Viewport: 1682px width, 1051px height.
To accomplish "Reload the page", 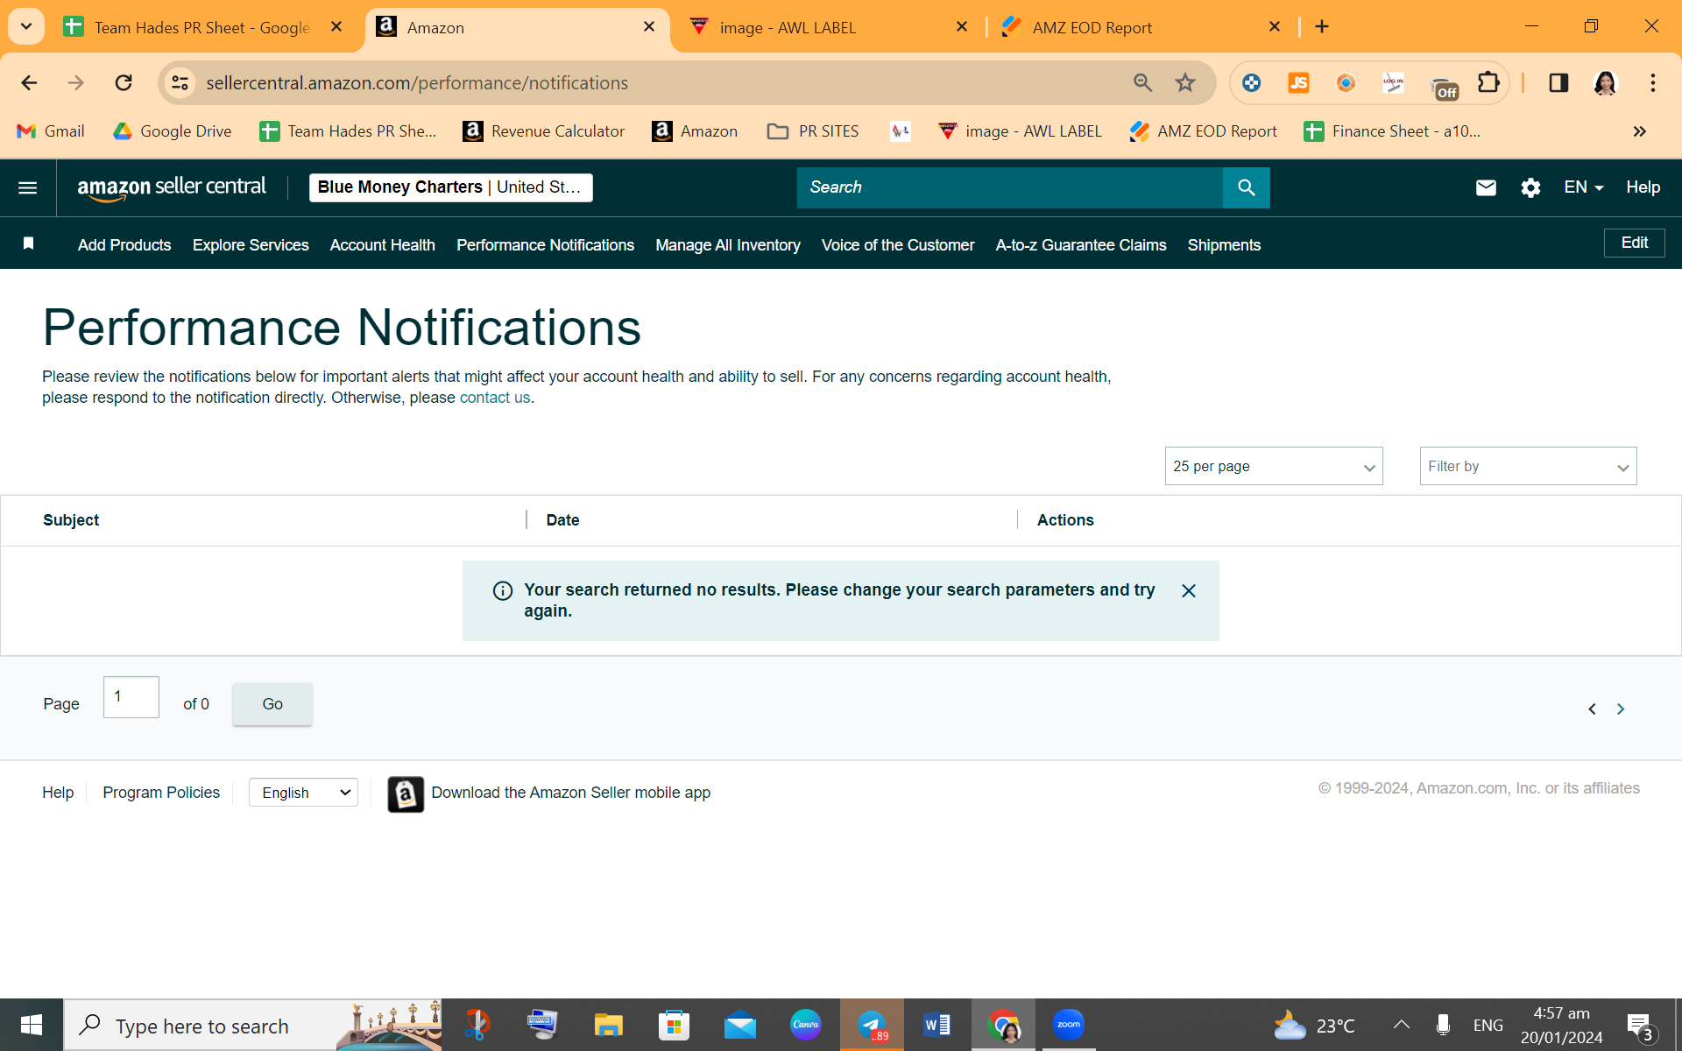I will [124, 82].
